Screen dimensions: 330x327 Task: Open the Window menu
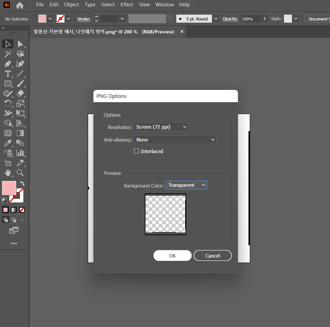pos(165,5)
